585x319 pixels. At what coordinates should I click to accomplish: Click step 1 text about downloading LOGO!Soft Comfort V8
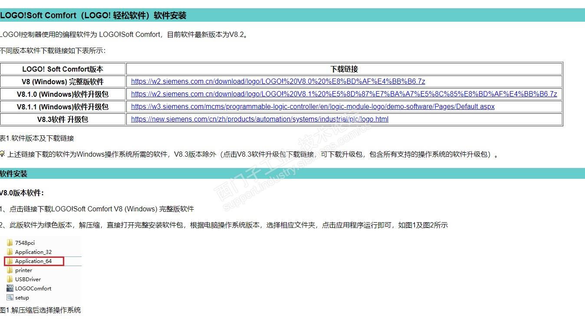(x=97, y=209)
